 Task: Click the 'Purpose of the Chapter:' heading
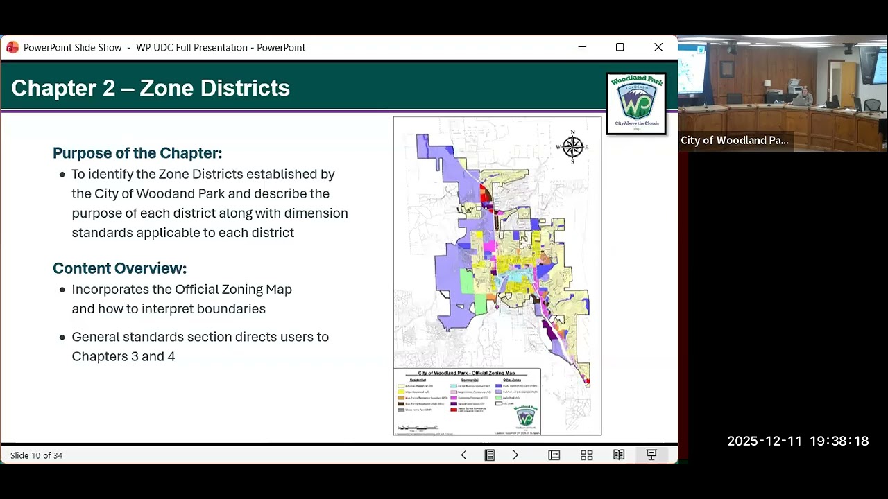click(x=137, y=153)
